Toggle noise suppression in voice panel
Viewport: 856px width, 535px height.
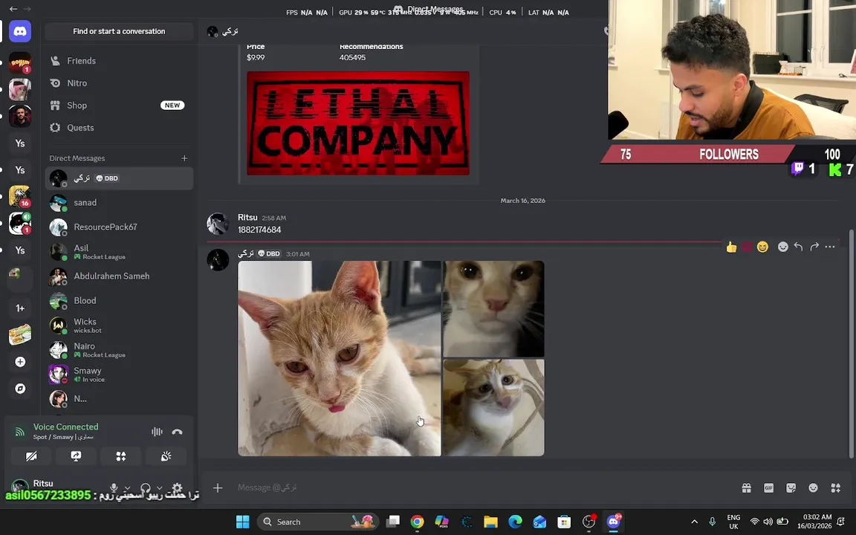(x=158, y=432)
